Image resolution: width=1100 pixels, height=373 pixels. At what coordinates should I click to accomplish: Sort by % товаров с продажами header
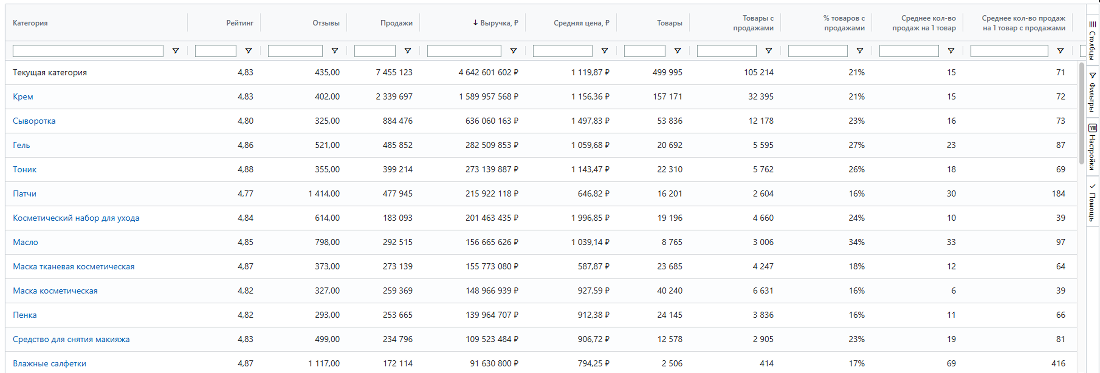[x=844, y=23]
